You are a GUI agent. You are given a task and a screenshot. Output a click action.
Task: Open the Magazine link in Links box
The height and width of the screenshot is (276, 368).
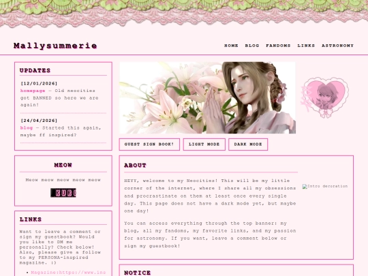coord(68,273)
